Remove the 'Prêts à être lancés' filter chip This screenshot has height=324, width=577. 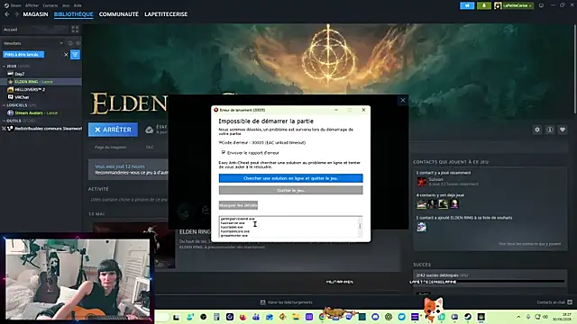(x=23, y=54)
